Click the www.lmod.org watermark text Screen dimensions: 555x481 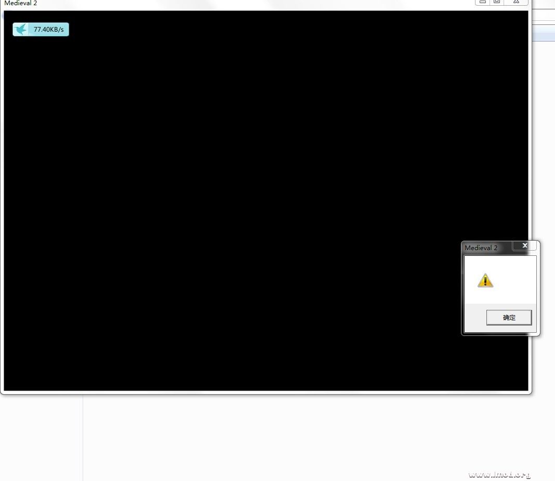499,474
